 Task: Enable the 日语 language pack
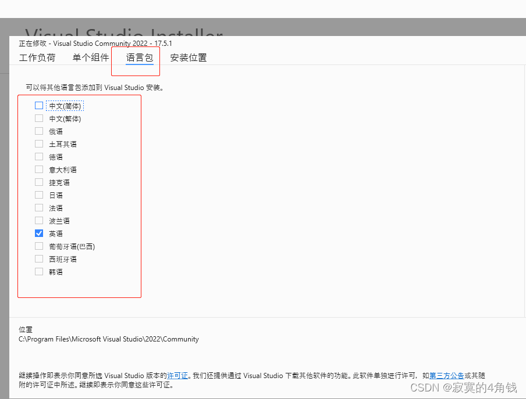coord(39,195)
